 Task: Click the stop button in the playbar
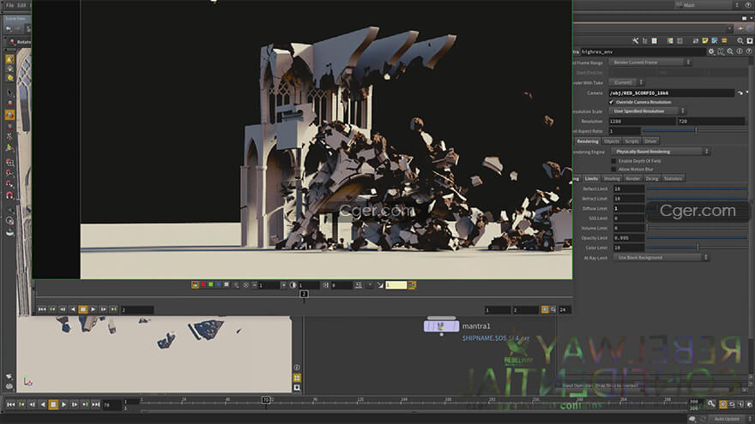(53, 404)
